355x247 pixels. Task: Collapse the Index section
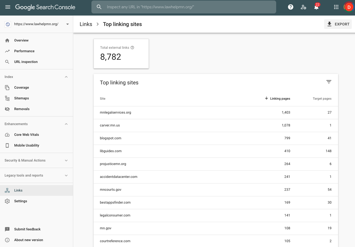(66, 77)
